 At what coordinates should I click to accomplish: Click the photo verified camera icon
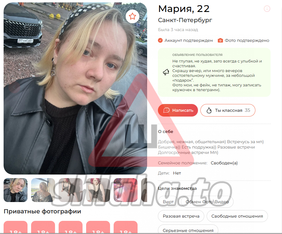[x=220, y=40]
